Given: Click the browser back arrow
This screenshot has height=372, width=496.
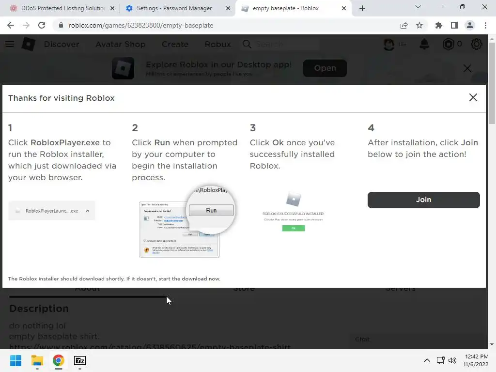Looking at the screenshot, I should [11, 25].
